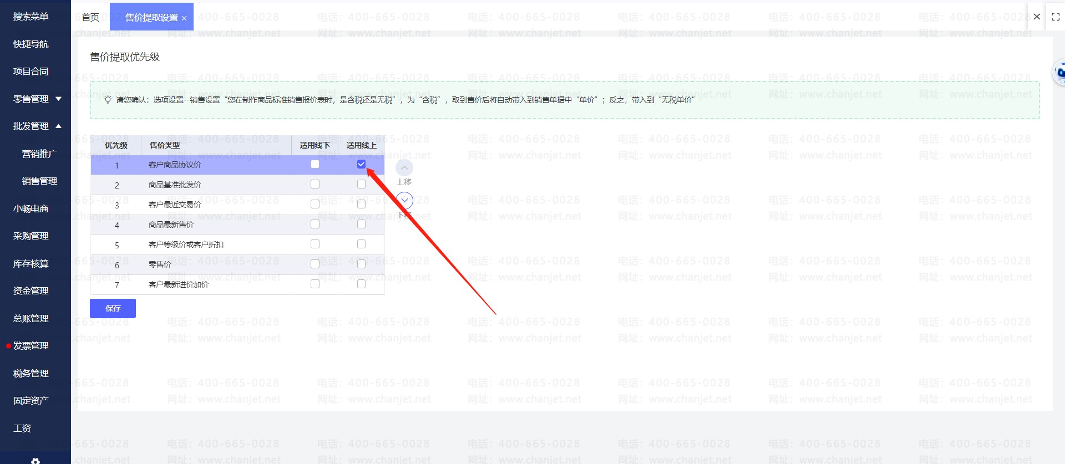
Task: Tick 适用线上 for 商品基准批发价
Action: pyautogui.click(x=361, y=184)
